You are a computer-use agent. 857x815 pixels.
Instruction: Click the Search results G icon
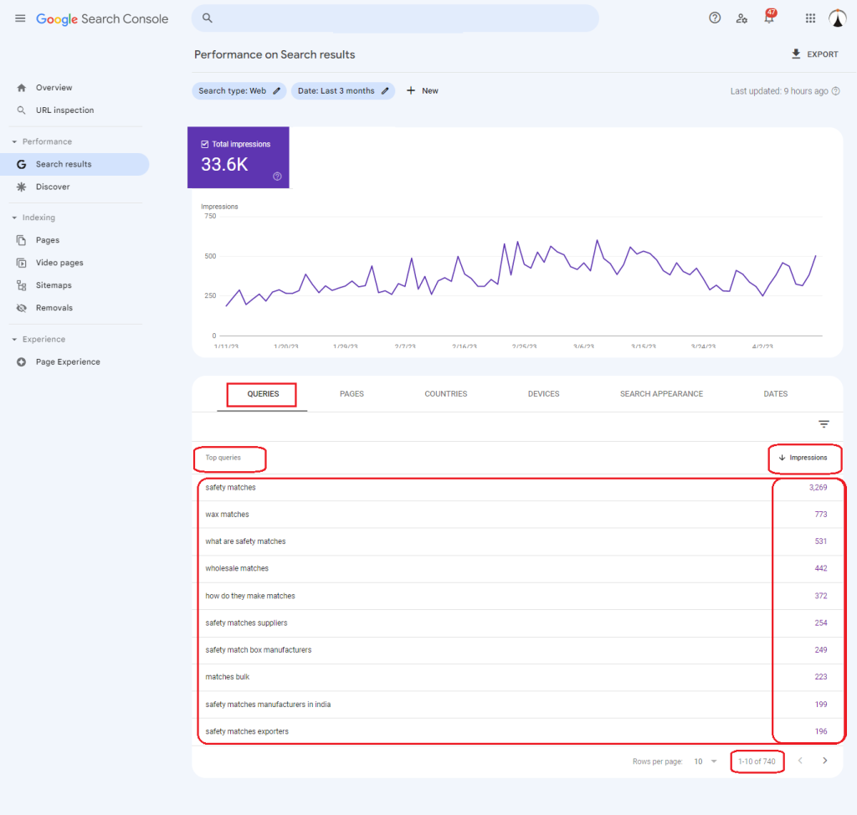point(21,165)
